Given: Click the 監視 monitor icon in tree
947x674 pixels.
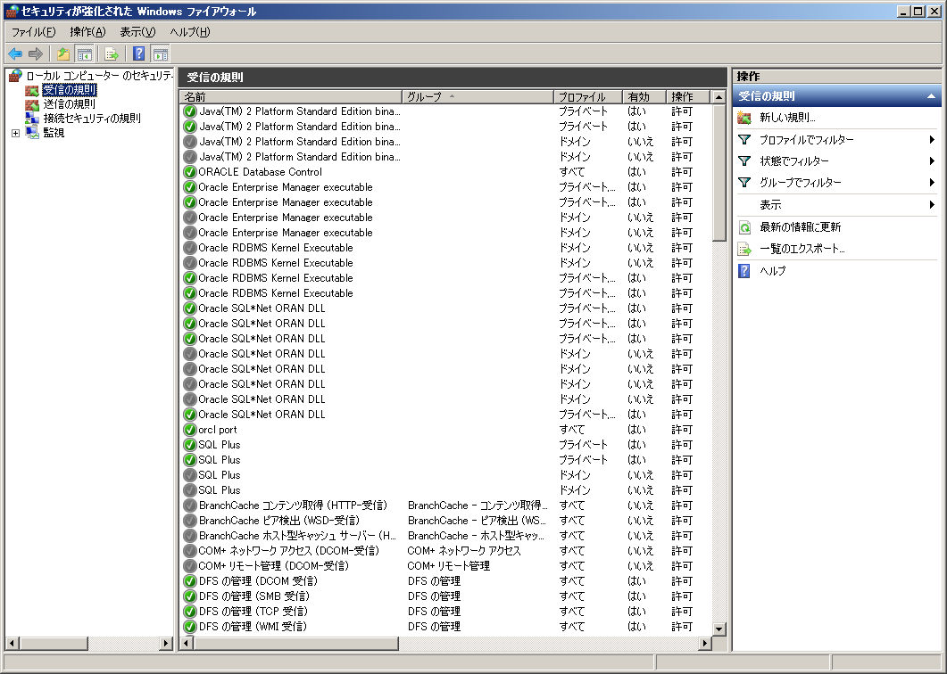Looking at the screenshot, I should tap(32, 133).
